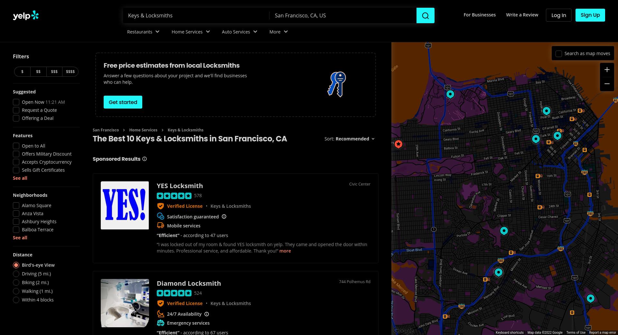Viewport: 618px width, 335px height.
Task: Click Get started button
Action: coord(123,102)
